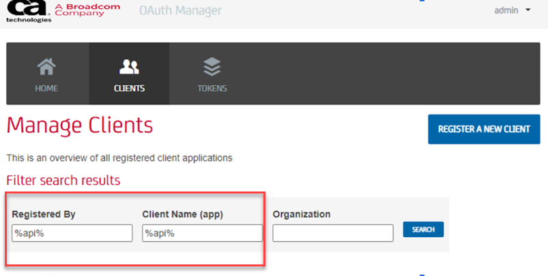Click the blue Search button

click(x=423, y=230)
